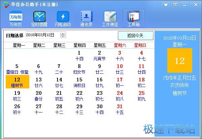This screenshot has width=202, height=139.
Task: Click Saturday March 31 in calendar
Action: (120, 109)
